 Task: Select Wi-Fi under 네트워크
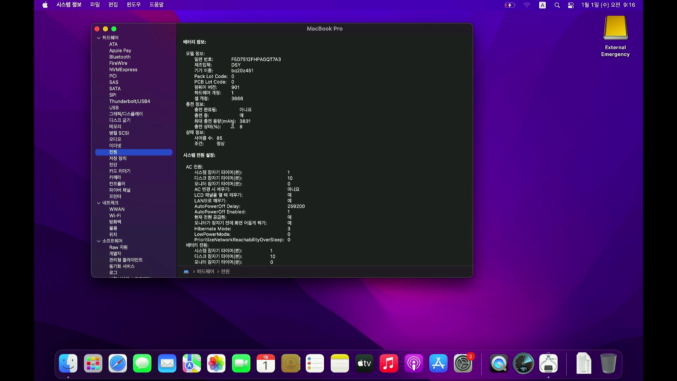tap(115, 216)
